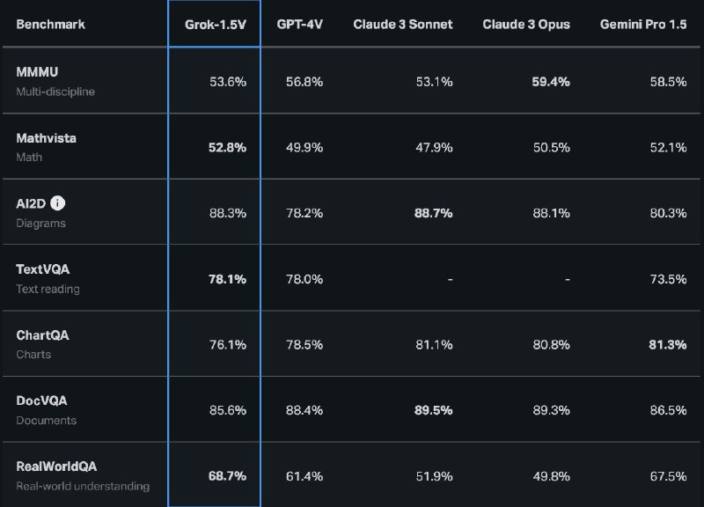Click Grok-1.5V's 52.8% Mathvista score
Image resolution: width=704 pixels, height=507 pixels.
point(227,147)
